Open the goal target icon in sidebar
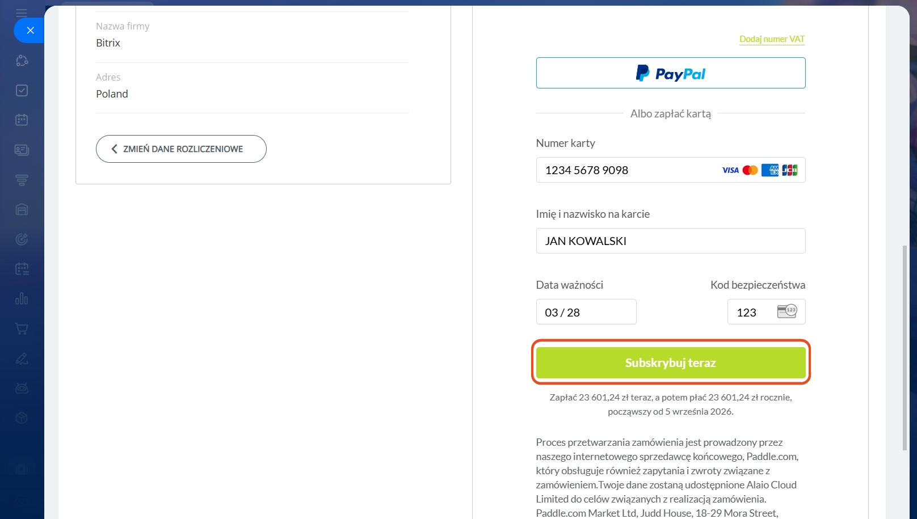The width and height of the screenshot is (917, 519). point(22,239)
